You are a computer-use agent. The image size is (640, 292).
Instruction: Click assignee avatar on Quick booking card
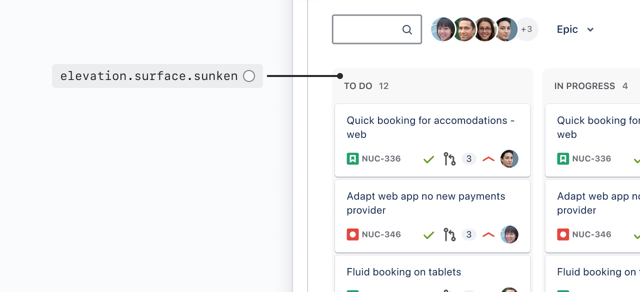(x=509, y=159)
